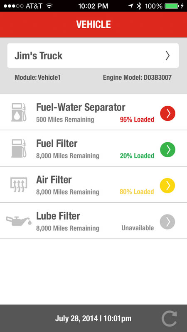The width and height of the screenshot is (187, 332).
Task: Tap the Lube Filter oil can icon
Action: pyautogui.click(x=19, y=221)
